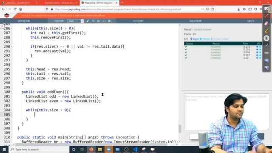This screenshot has width=272, height=153.
Task: Open the JAVA language dropdown
Action: coord(76,21)
